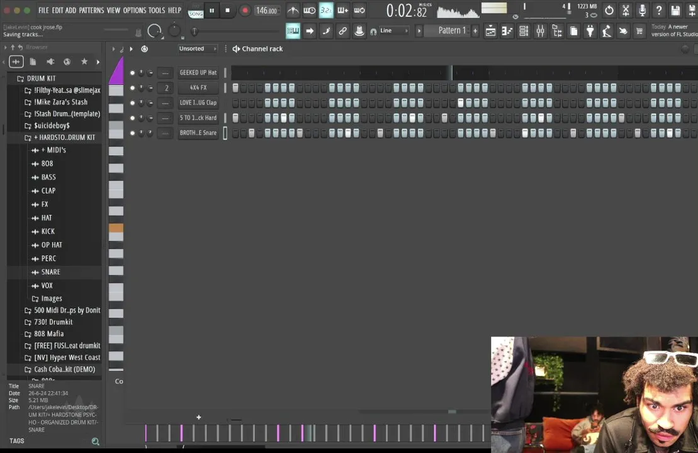
Task: Toggle the main snap magnet icon
Action: (x=373, y=31)
